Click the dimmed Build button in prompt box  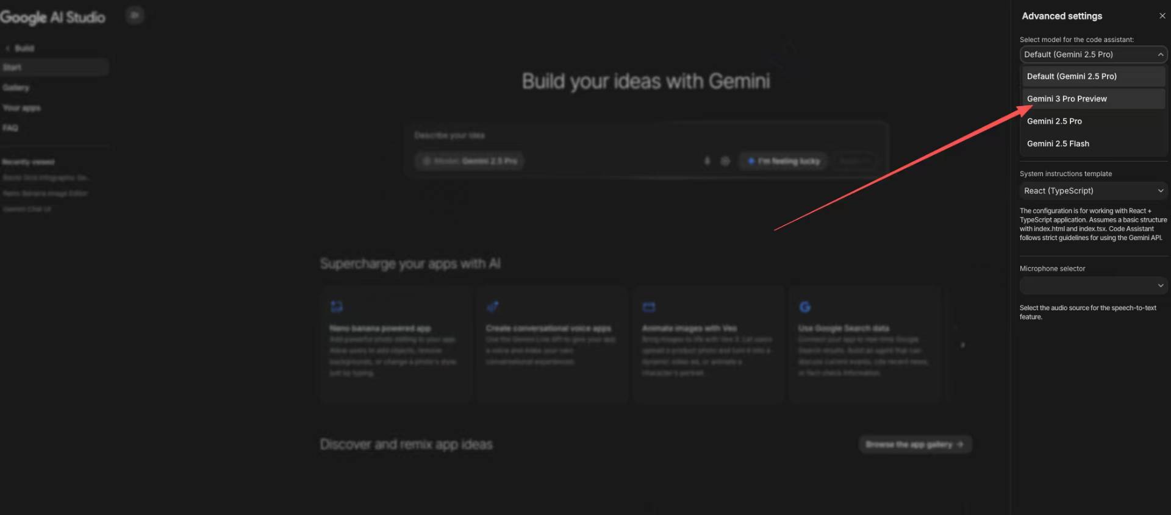click(x=854, y=161)
